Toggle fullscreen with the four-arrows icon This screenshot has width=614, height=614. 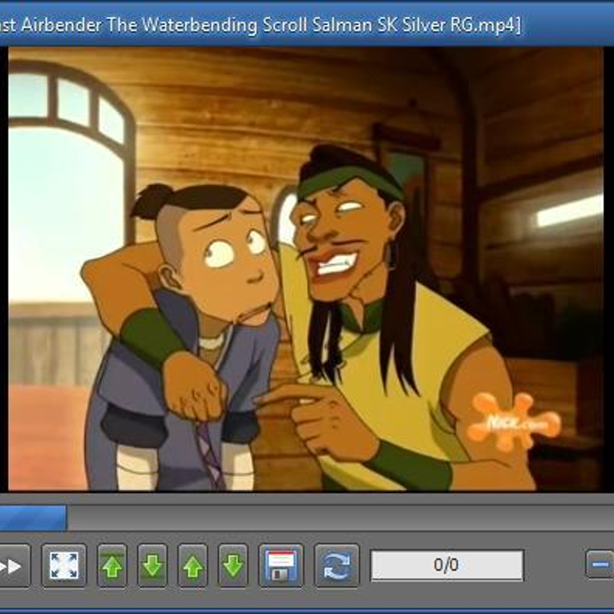point(64,566)
